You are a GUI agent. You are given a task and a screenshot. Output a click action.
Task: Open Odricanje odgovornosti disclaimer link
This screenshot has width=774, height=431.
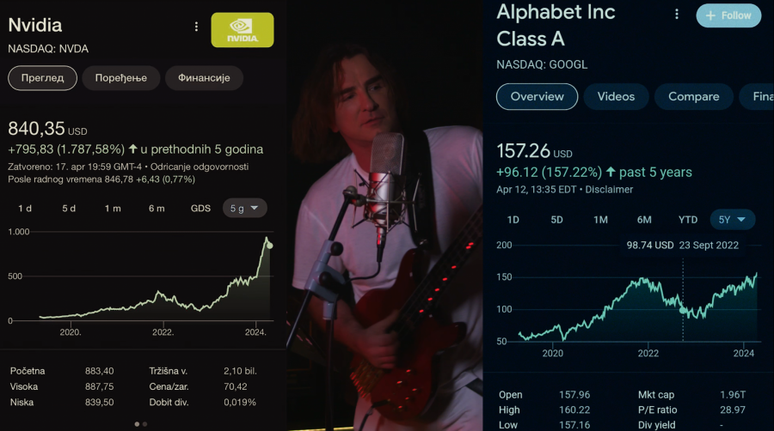(x=200, y=166)
